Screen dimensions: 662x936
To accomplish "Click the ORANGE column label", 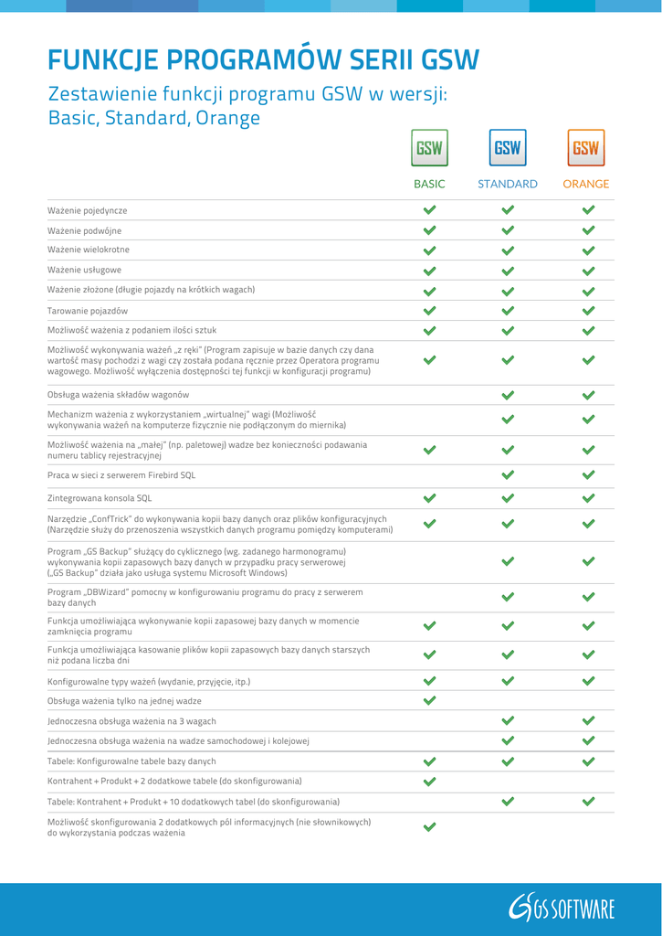I will [586, 184].
